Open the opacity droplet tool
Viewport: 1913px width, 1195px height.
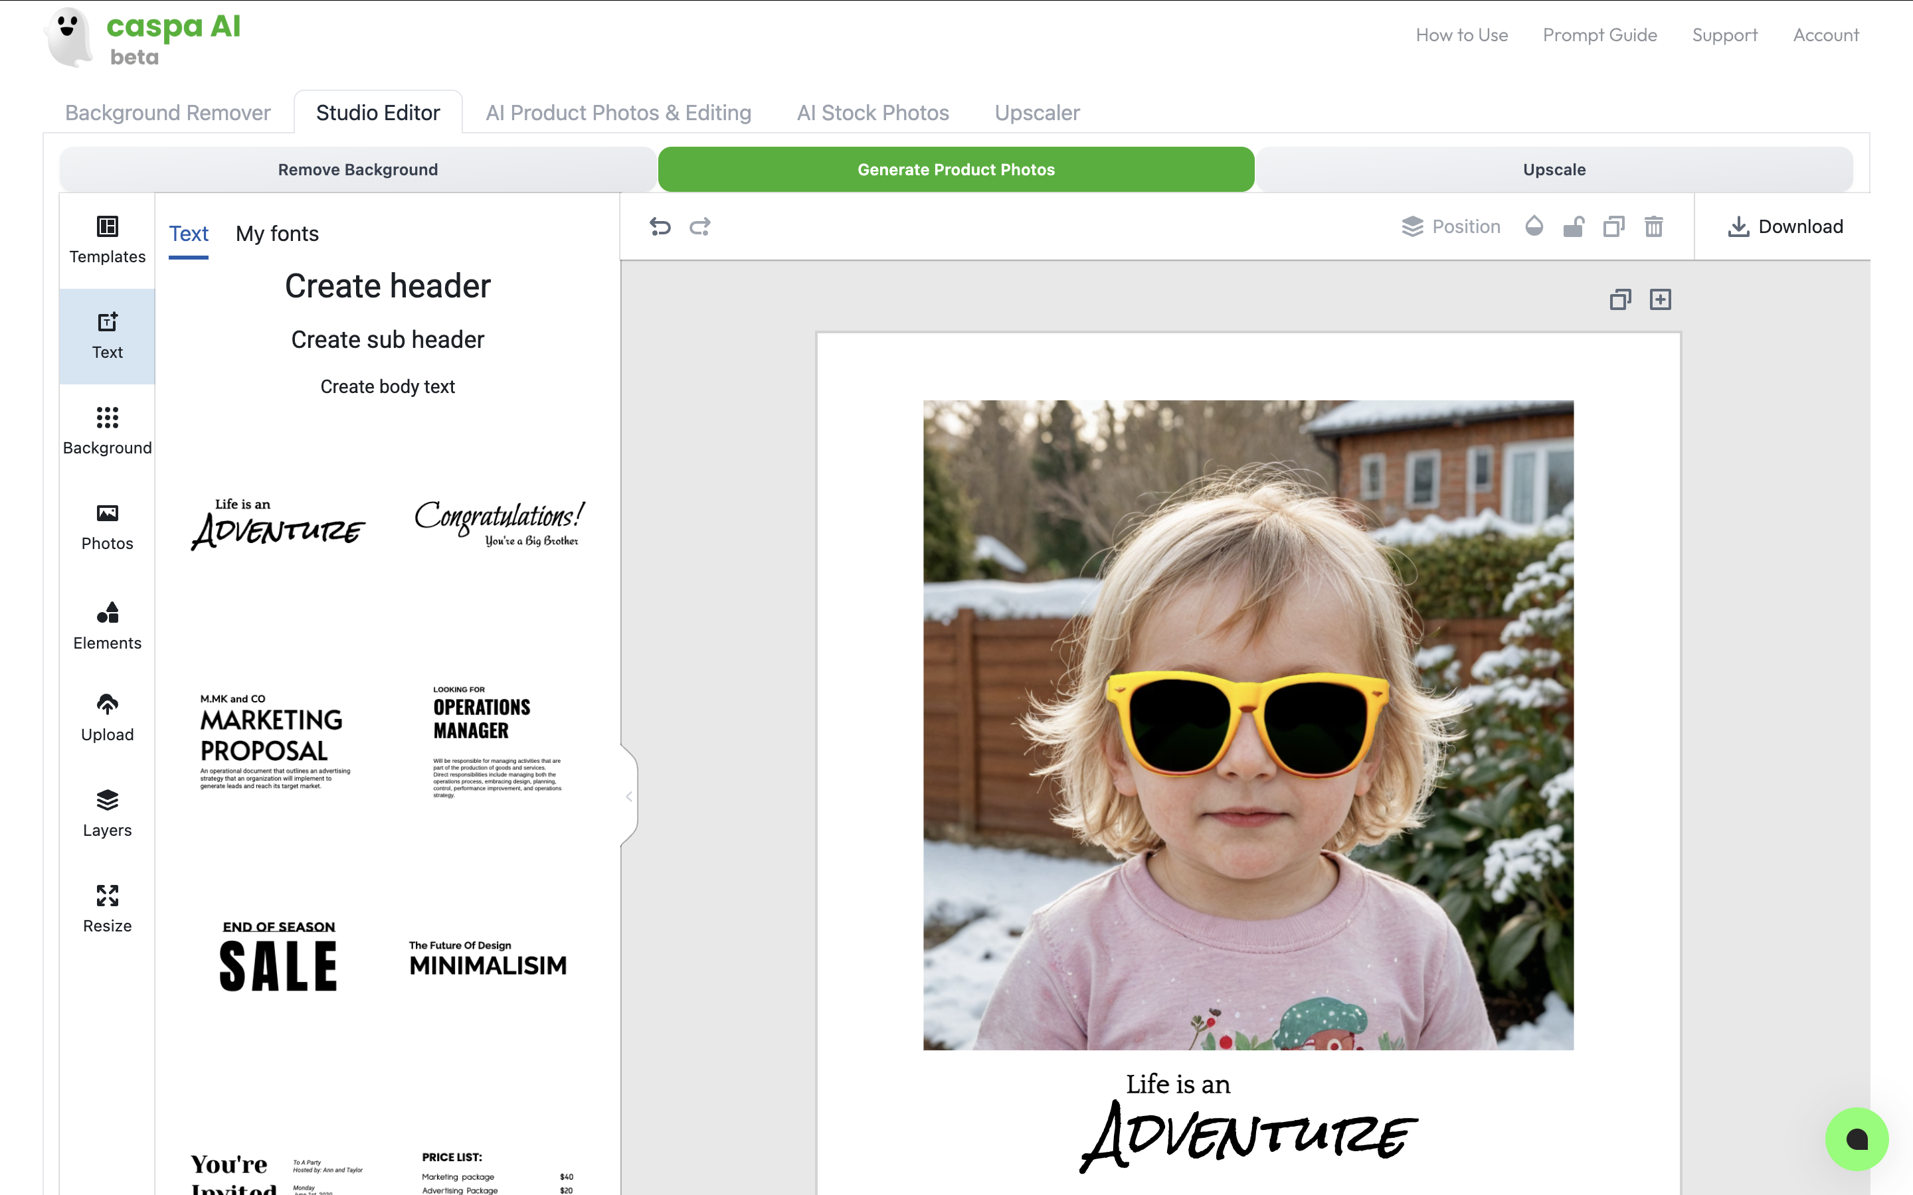(x=1534, y=227)
